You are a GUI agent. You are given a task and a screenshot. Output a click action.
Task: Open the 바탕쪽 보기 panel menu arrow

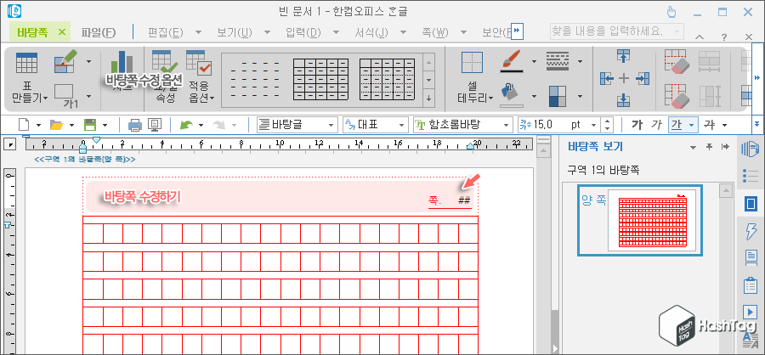tap(692, 147)
